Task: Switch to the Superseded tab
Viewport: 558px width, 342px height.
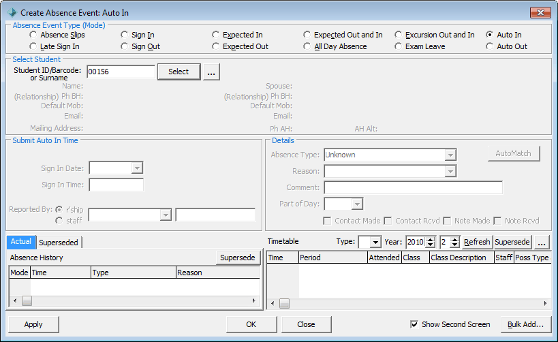Action: click(x=59, y=243)
